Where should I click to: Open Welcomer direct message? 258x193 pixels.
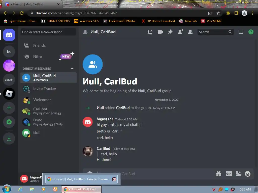(48, 100)
